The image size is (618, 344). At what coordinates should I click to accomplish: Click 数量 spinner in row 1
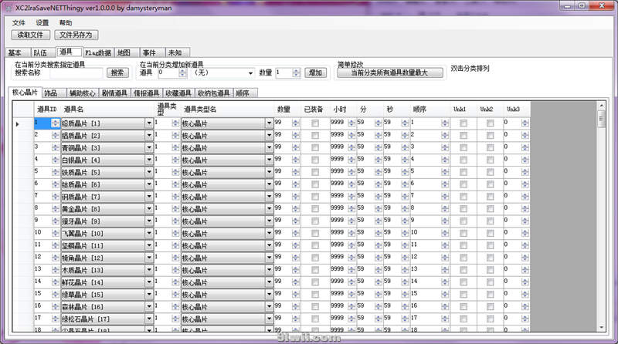(296, 123)
